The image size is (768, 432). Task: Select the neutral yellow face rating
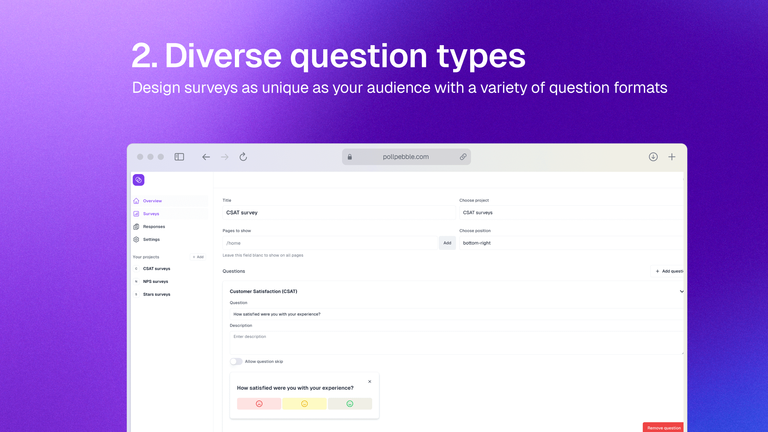click(304, 404)
